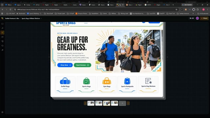Open Private Label bookmark folder
210x118 pixels.
tap(60, 13)
